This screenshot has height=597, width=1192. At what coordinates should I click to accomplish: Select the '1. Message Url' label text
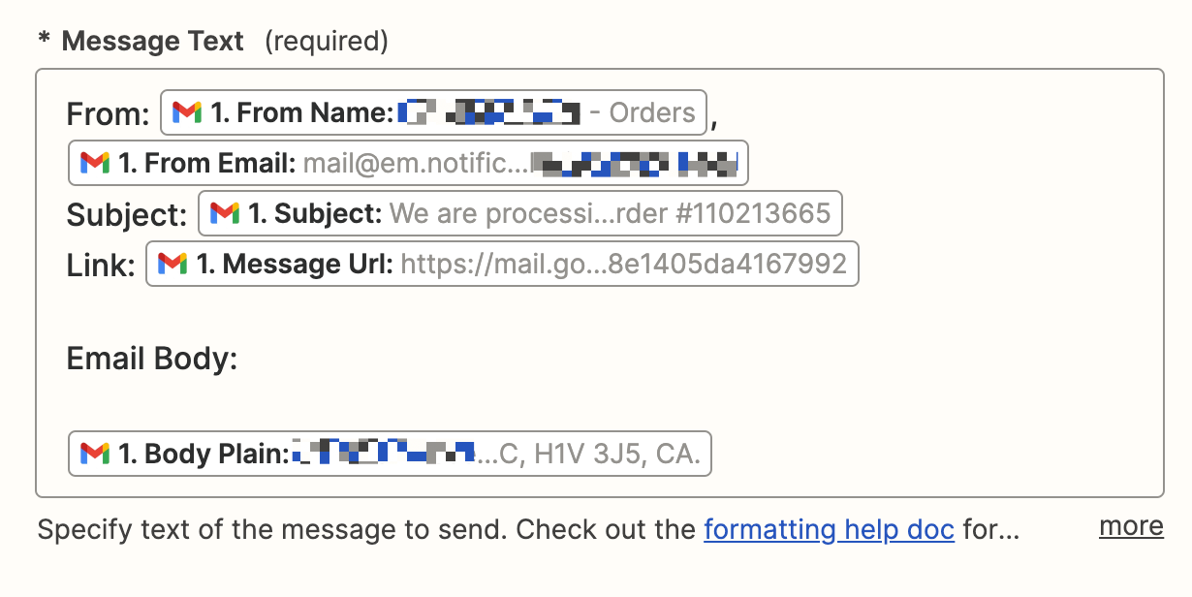click(296, 264)
